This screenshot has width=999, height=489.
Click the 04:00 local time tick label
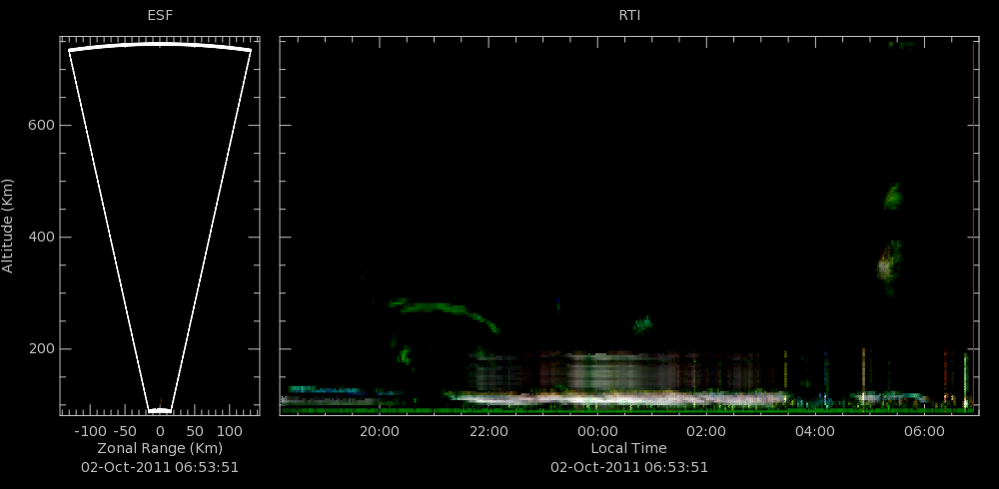click(815, 432)
